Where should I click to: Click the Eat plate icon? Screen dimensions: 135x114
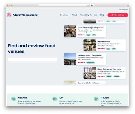click(x=55, y=99)
